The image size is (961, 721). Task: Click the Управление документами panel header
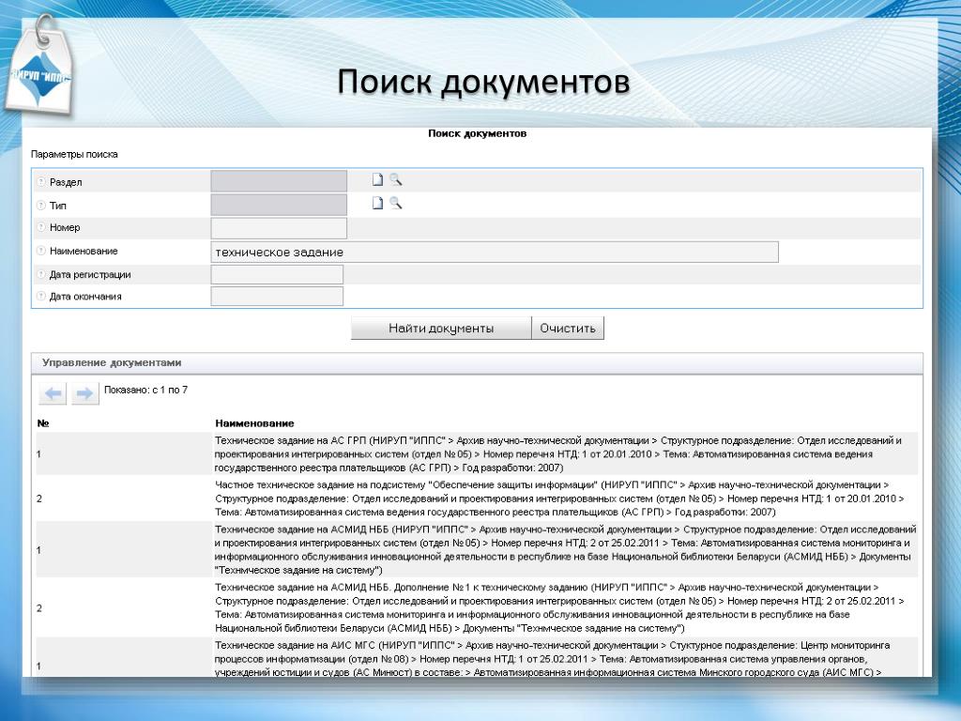[477, 363]
